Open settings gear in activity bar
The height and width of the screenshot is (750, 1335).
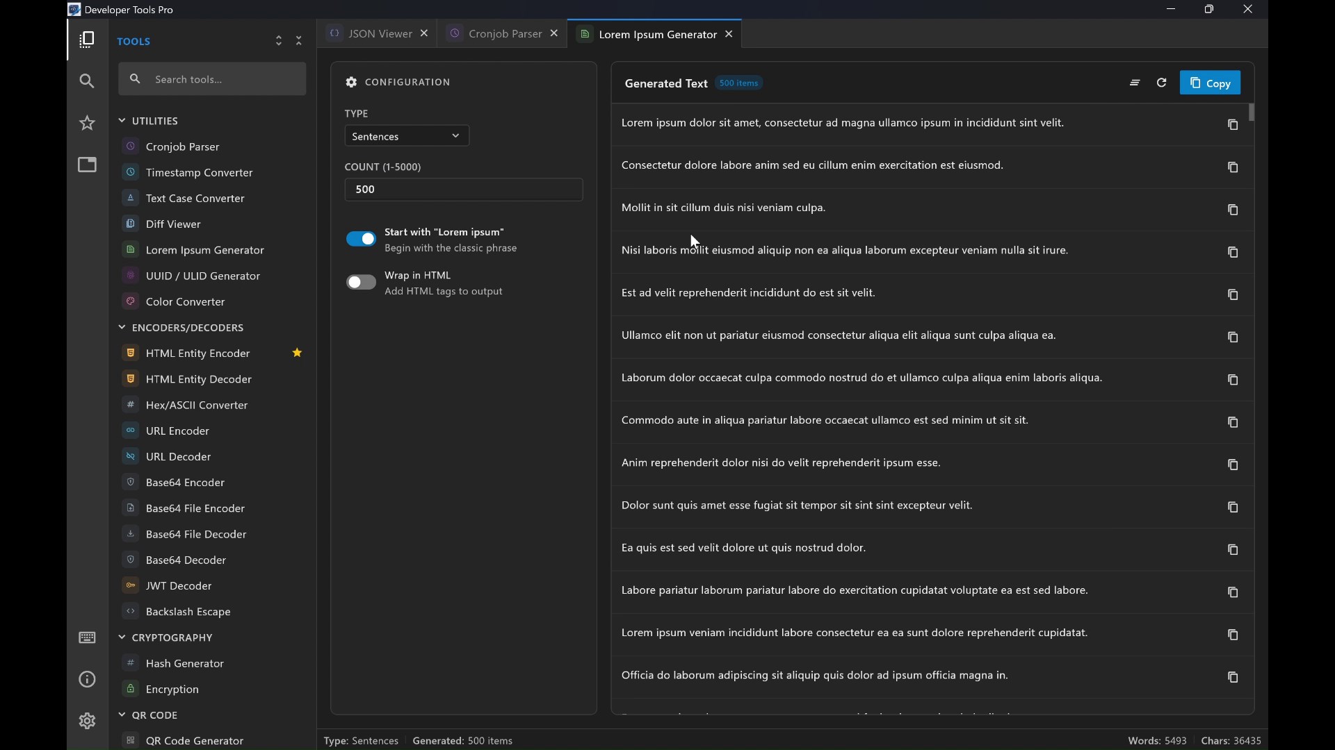point(87,722)
